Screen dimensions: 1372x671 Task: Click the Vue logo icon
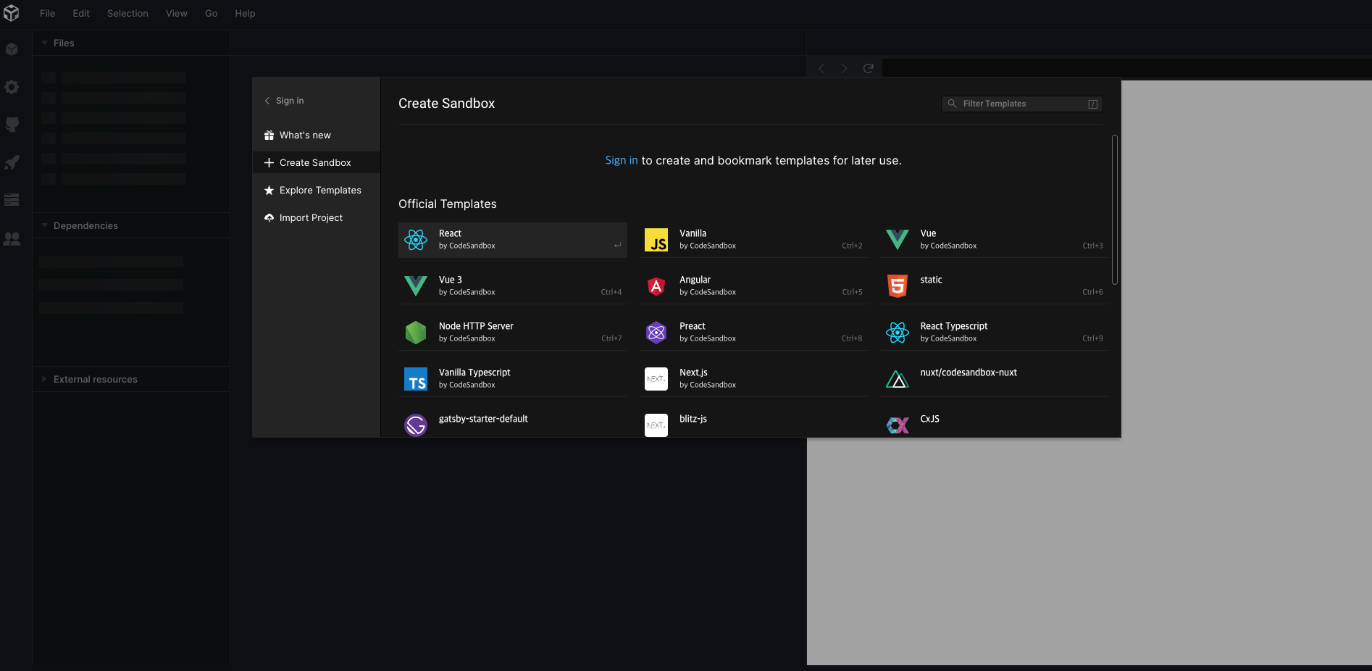pyautogui.click(x=898, y=240)
